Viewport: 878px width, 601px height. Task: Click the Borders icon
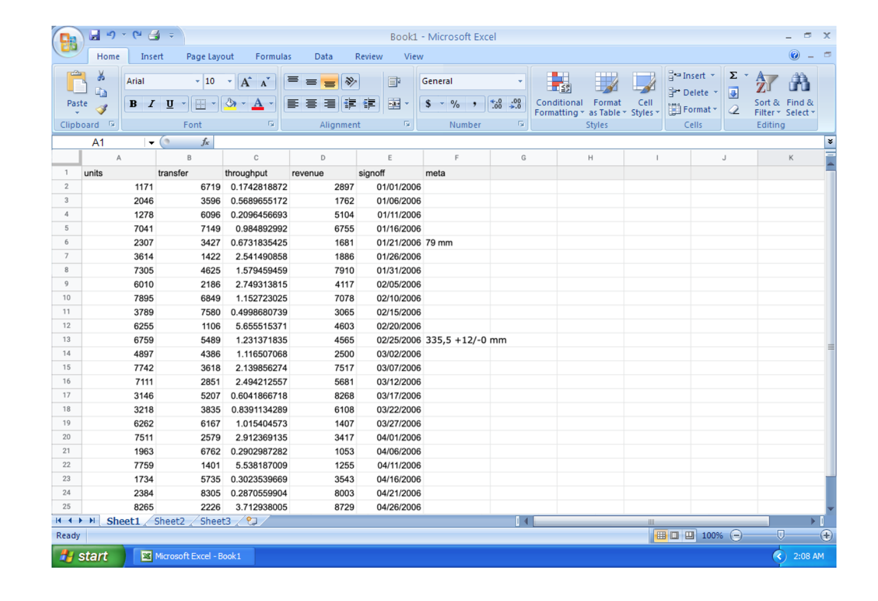coord(201,104)
